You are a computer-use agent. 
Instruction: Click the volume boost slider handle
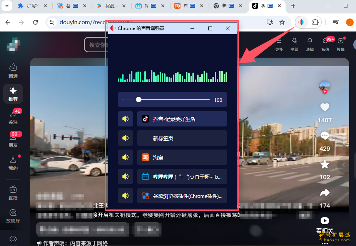pos(139,100)
